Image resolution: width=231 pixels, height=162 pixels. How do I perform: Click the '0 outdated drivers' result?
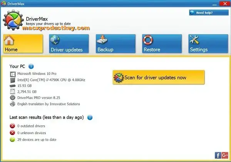pos(31,126)
